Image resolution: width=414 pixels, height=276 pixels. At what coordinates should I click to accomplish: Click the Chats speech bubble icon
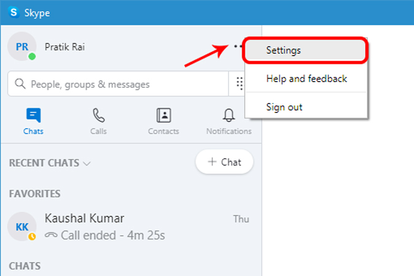34,115
